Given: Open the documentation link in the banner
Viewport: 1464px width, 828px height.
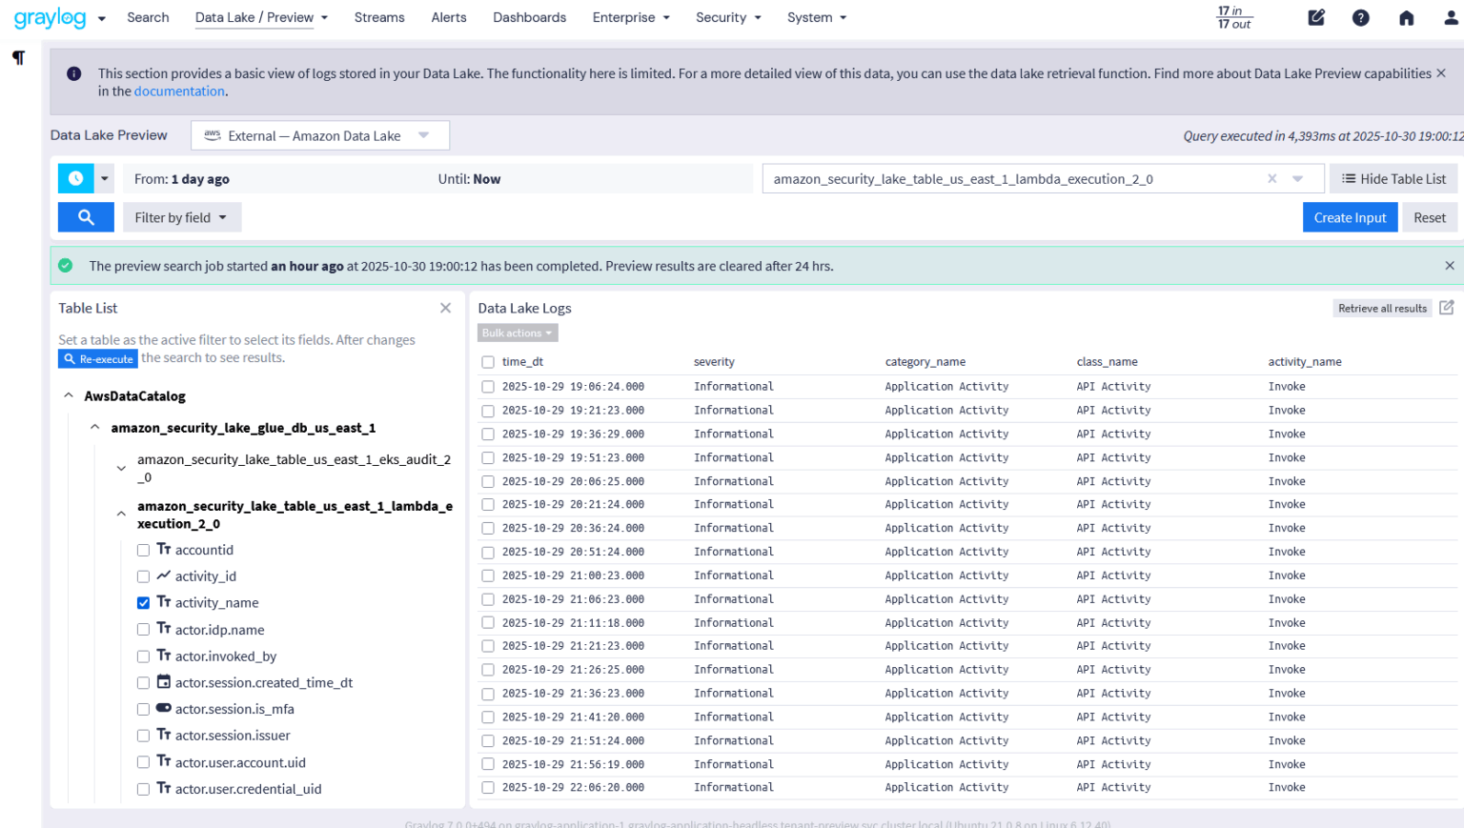Looking at the screenshot, I should [x=179, y=91].
